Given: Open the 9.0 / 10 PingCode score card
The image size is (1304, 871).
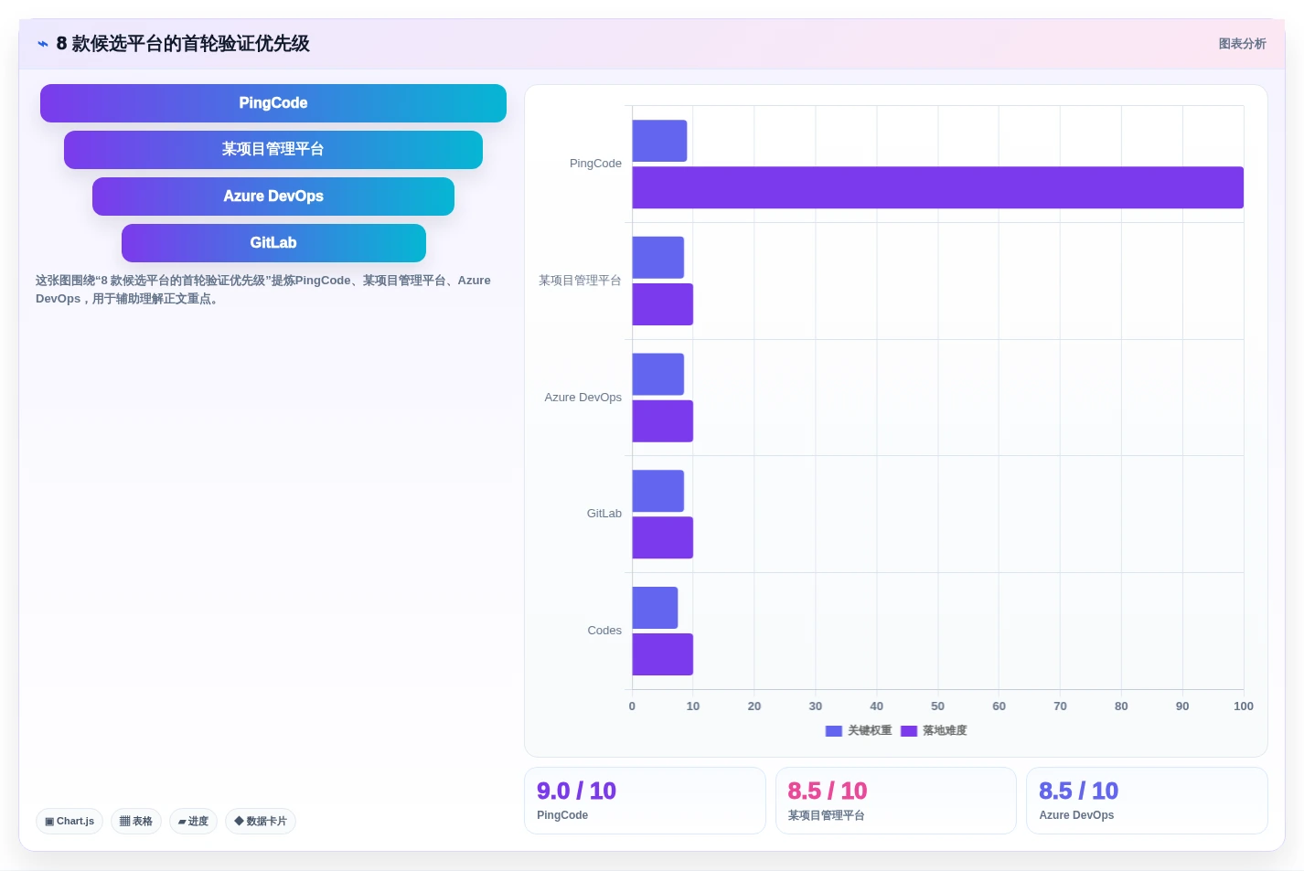Looking at the screenshot, I should (x=645, y=801).
